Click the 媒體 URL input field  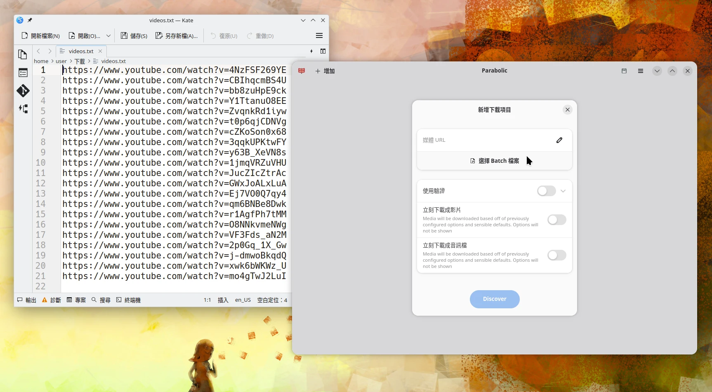click(495, 140)
